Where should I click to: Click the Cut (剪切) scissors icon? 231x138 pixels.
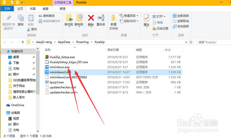click(x=28, y=29)
